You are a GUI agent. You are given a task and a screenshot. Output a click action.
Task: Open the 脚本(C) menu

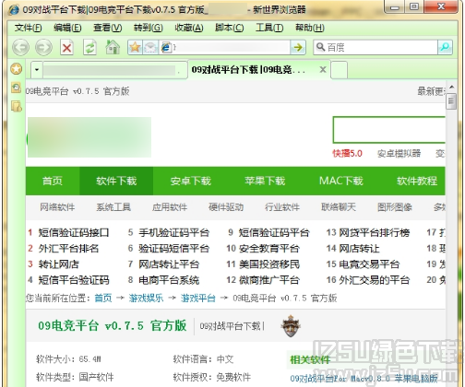230,28
